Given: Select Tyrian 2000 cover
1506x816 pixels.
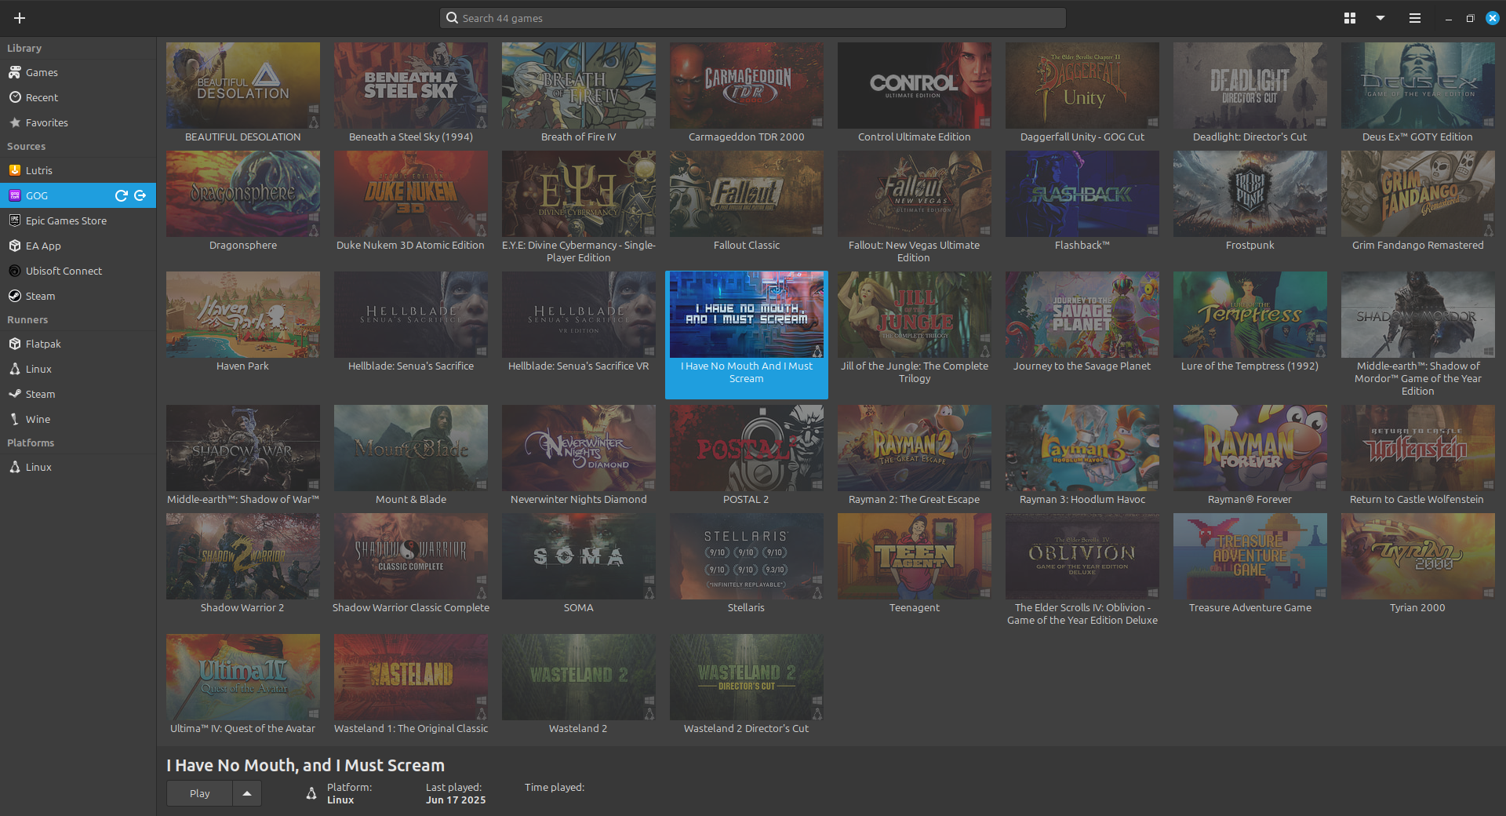Looking at the screenshot, I should click(1418, 556).
